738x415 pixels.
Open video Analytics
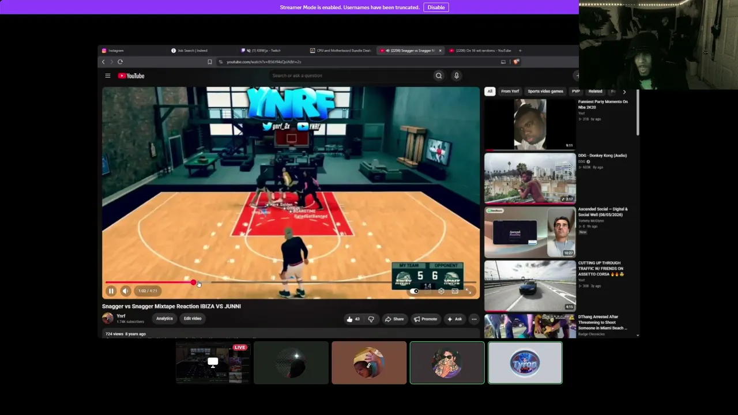(164, 319)
